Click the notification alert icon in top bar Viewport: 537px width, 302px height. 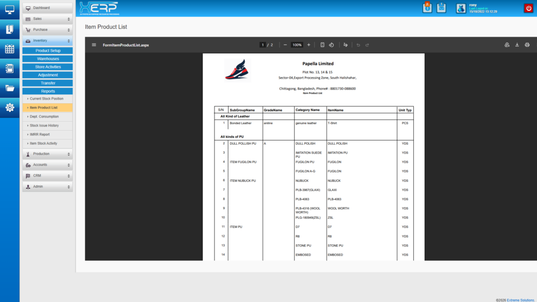pyautogui.click(x=427, y=8)
